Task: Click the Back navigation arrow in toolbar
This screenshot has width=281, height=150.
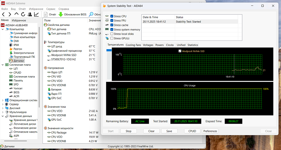Action: click(3, 14)
